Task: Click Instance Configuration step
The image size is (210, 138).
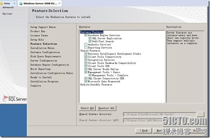Action: coord(45,52)
